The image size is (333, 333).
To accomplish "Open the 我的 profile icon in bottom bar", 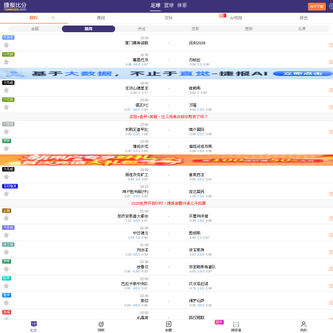I will point(303,326).
